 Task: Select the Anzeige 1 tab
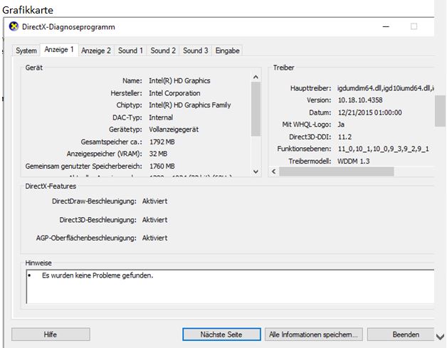point(58,50)
